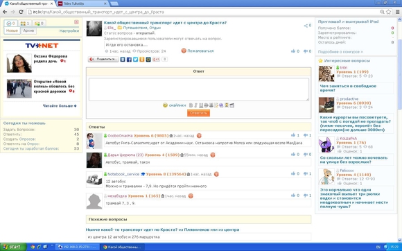402x251 pixels.
Task: Apply italic formatting in answer editor
Action: [x=196, y=105]
